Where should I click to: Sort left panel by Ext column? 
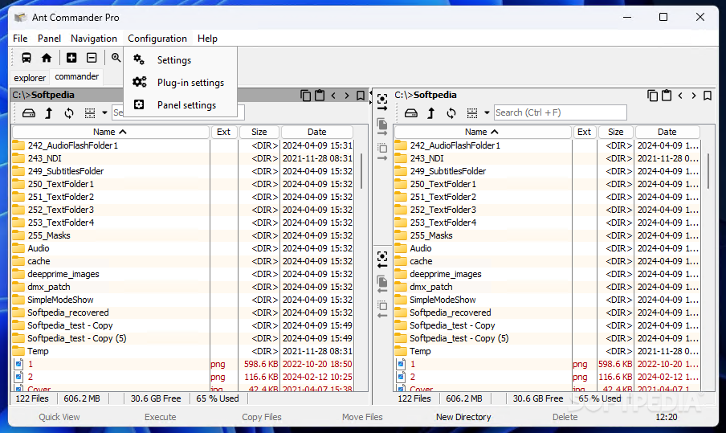pyautogui.click(x=223, y=132)
